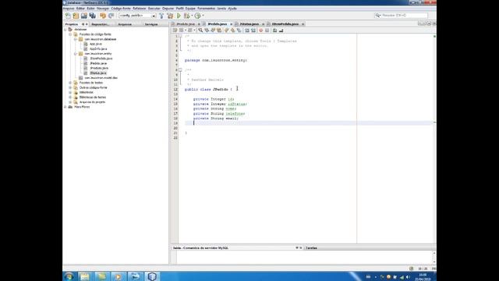
Task: Collapse com.leucotron.database package node
Action: 76,39
